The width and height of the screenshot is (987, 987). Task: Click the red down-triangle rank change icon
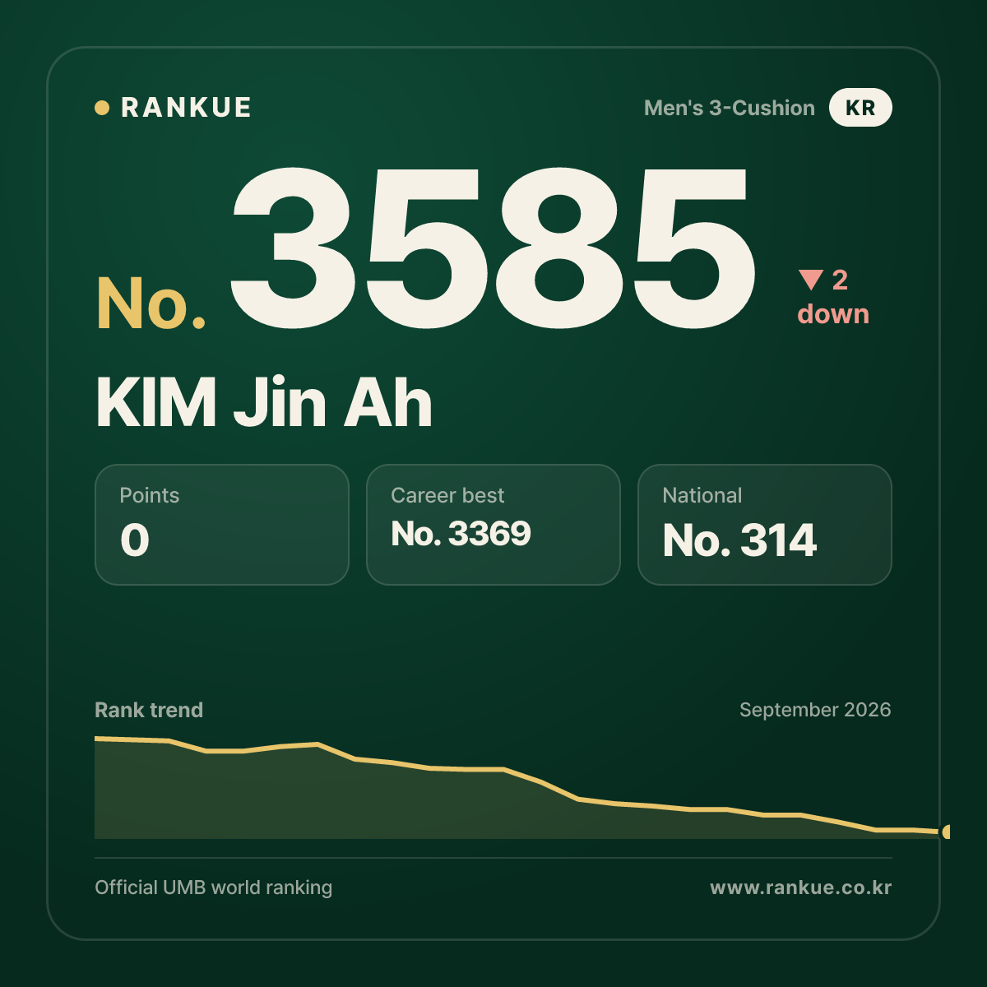[x=811, y=280]
